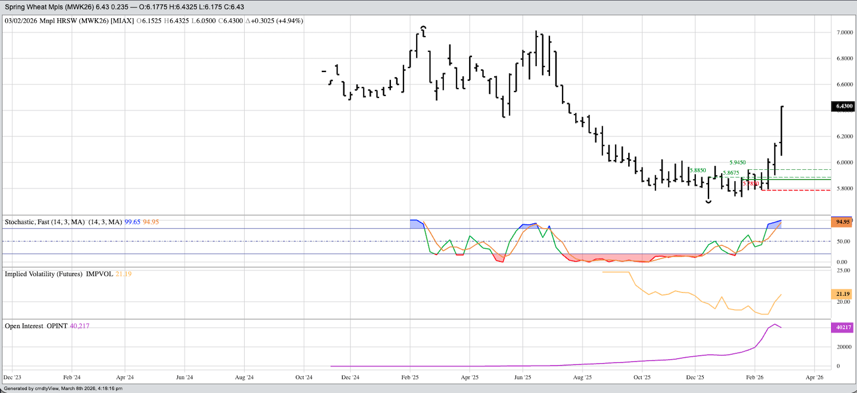Click the red 5.7850 support level label
This screenshot has width=857, height=393.
click(x=751, y=184)
